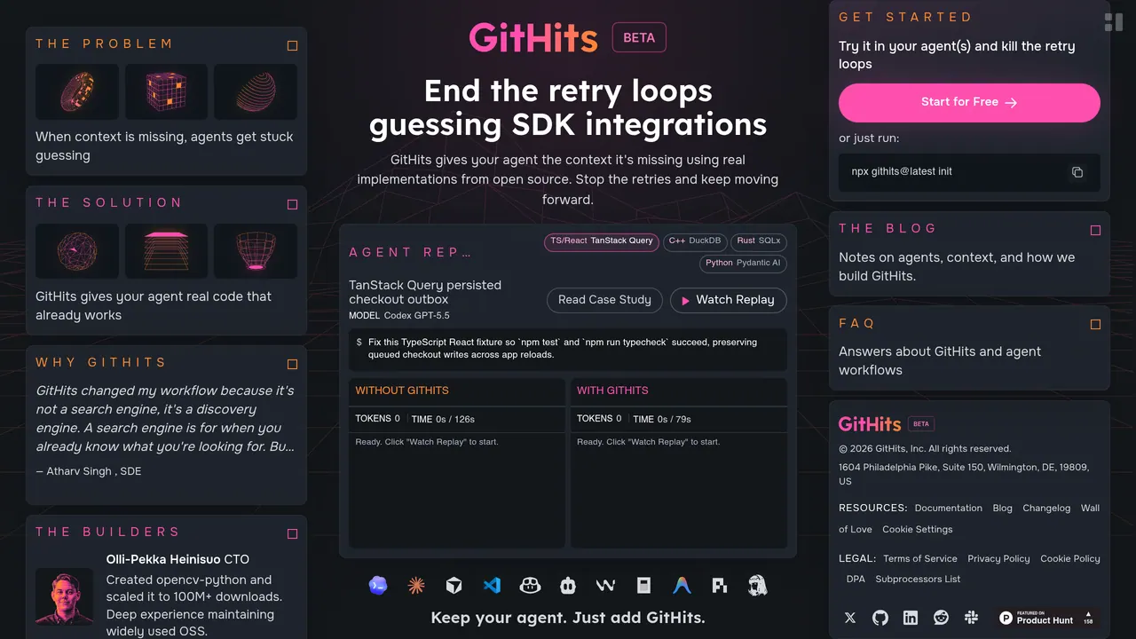
Task: Copy the npx githits init command
Action: click(x=1077, y=172)
